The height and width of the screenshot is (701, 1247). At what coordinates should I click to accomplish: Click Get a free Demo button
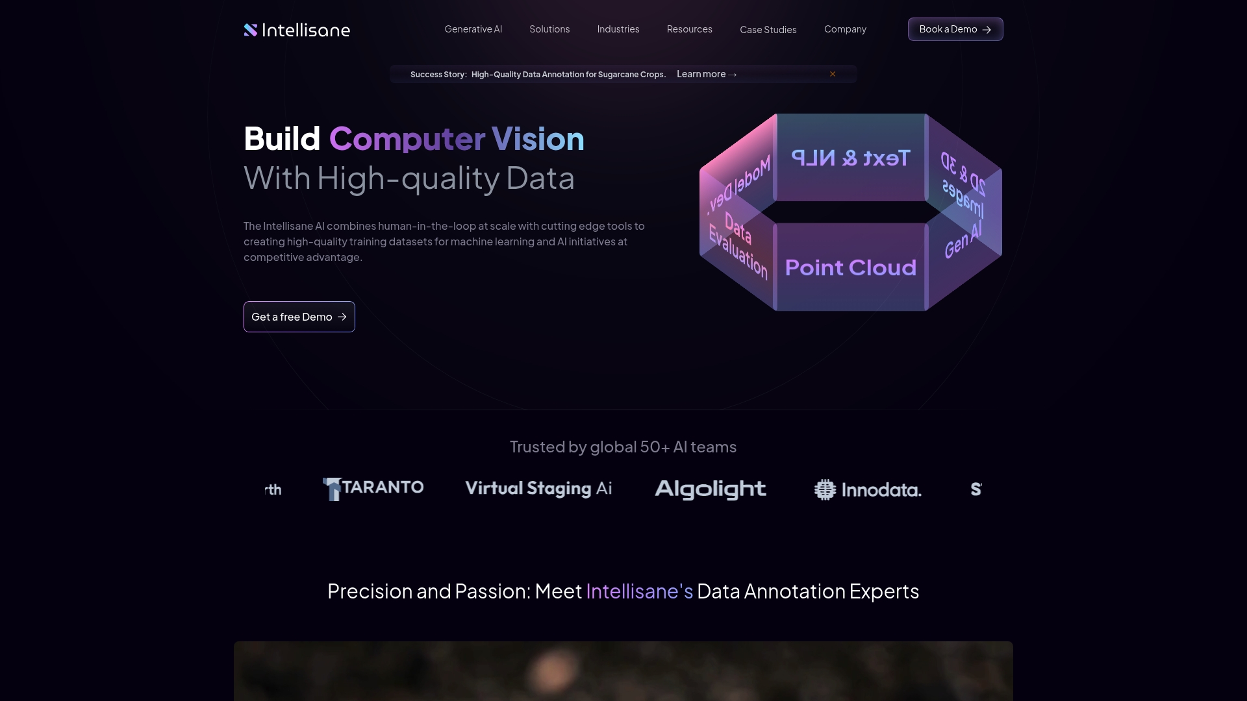(299, 317)
